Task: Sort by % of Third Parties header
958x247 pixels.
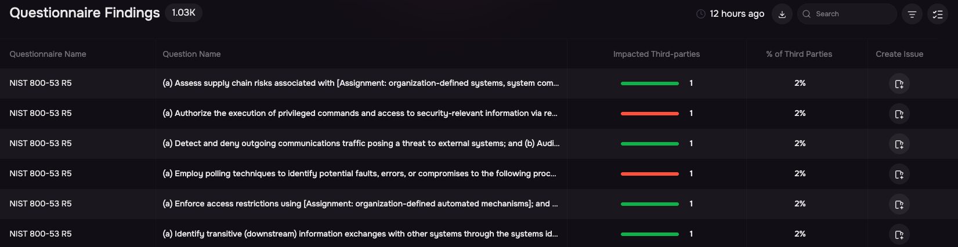Action: [799, 54]
